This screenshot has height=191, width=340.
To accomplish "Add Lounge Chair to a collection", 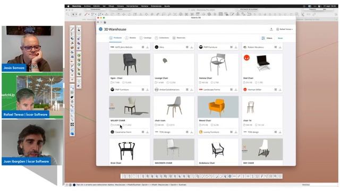I will (x=187, y=90).
